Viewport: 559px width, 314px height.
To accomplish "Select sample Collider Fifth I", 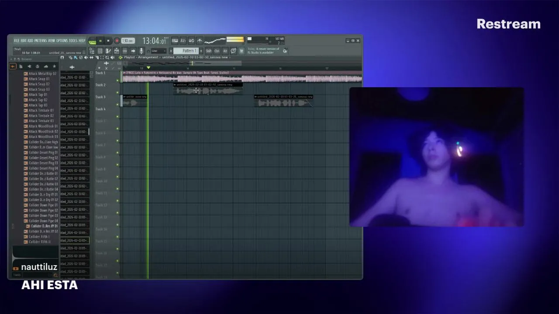I will (x=38, y=236).
